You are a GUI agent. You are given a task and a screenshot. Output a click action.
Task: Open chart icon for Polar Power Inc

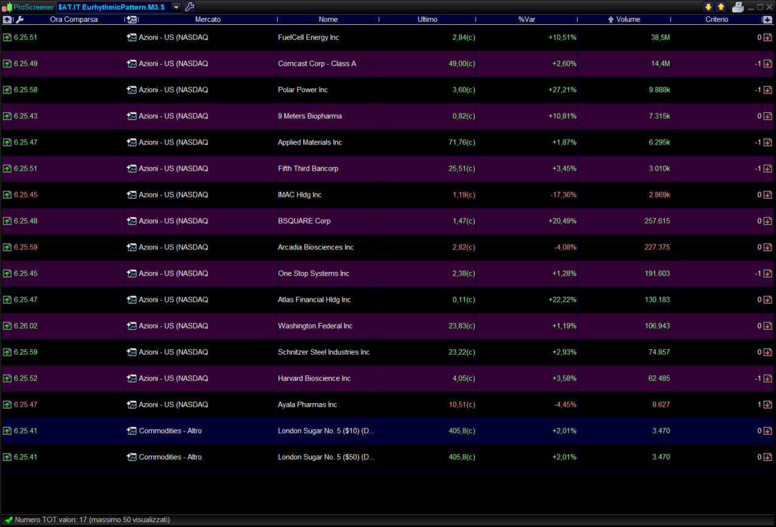[131, 90]
